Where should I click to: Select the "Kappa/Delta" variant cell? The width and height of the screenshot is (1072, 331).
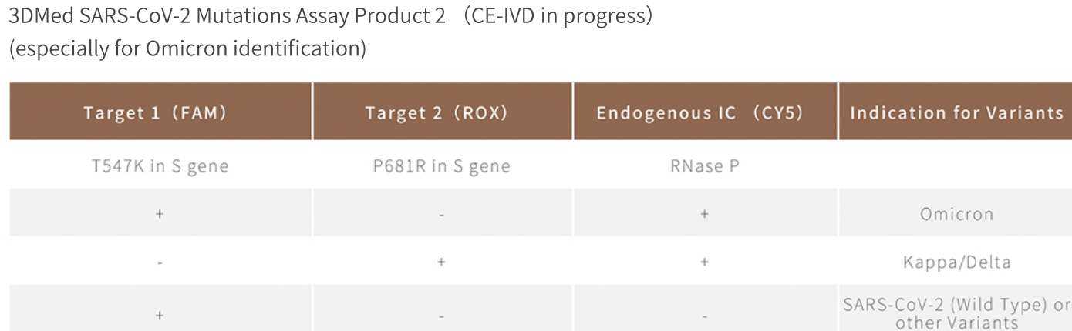(956, 262)
